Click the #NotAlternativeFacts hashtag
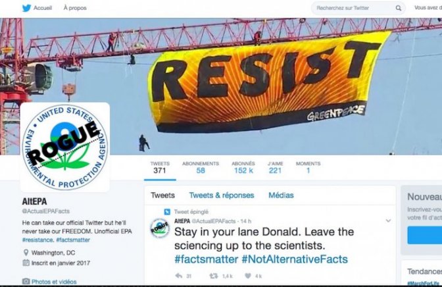Screen dimensions: 442x287 click(x=295, y=259)
